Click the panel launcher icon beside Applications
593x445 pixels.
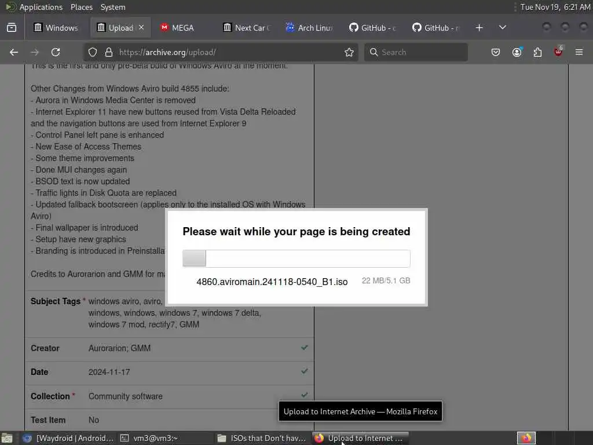tap(10, 7)
